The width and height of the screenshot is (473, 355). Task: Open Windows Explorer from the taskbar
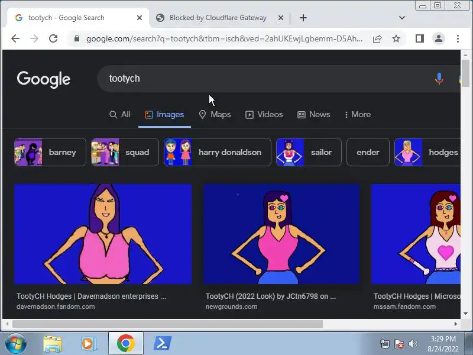[53, 344]
